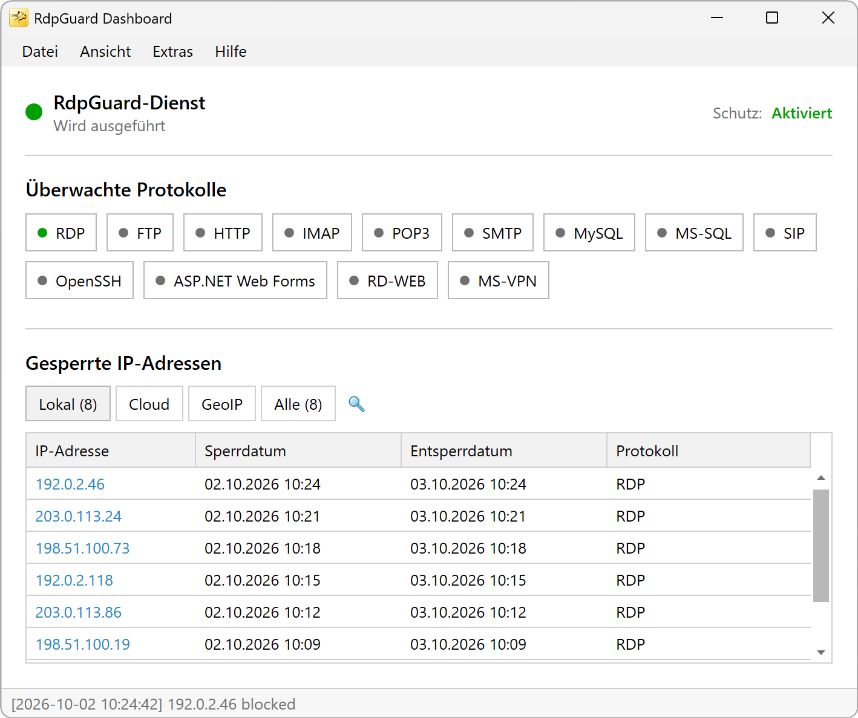Click the SIP protocol button

[x=785, y=233]
